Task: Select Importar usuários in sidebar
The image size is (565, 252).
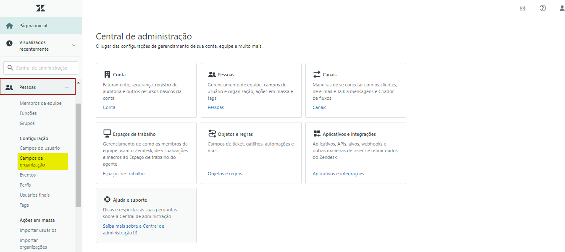Action: [x=38, y=230]
